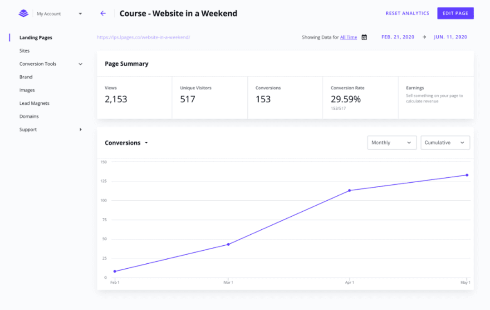This screenshot has height=310, width=490.
Task: Open the Cumulative display dropdown
Action: point(445,142)
